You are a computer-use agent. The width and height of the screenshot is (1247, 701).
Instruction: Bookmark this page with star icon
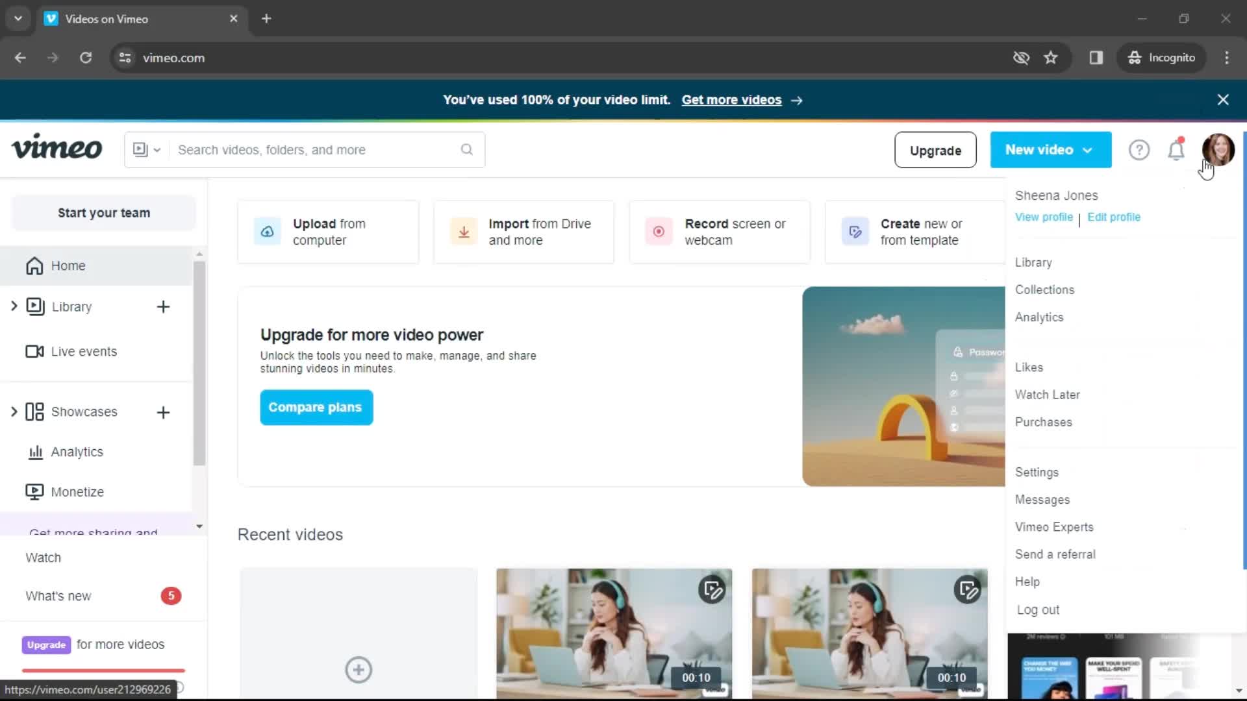[x=1050, y=58]
